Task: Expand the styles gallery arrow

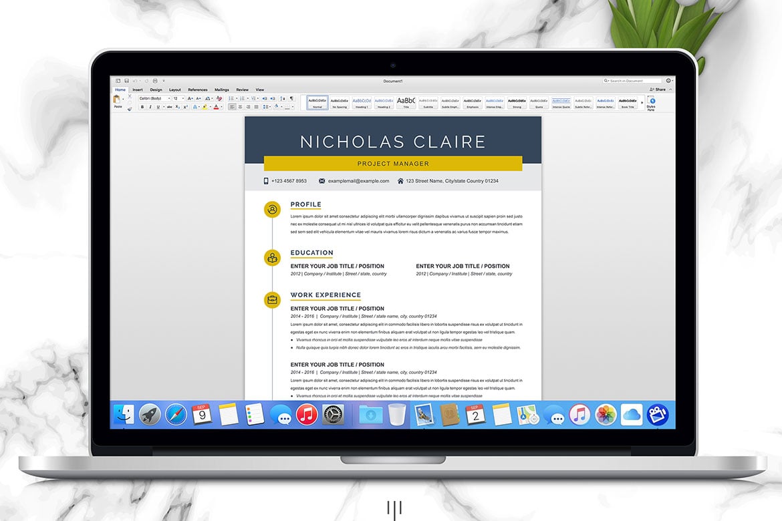Action: [642, 103]
